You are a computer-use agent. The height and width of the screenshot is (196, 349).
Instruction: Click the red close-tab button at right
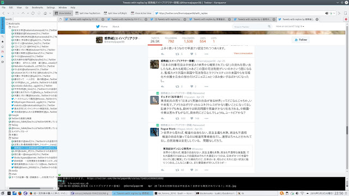point(346,20)
